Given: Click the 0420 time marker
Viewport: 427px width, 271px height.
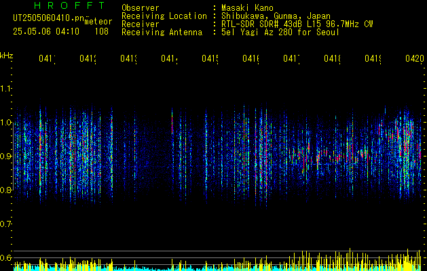Looking at the screenshot, I should [x=415, y=58].
